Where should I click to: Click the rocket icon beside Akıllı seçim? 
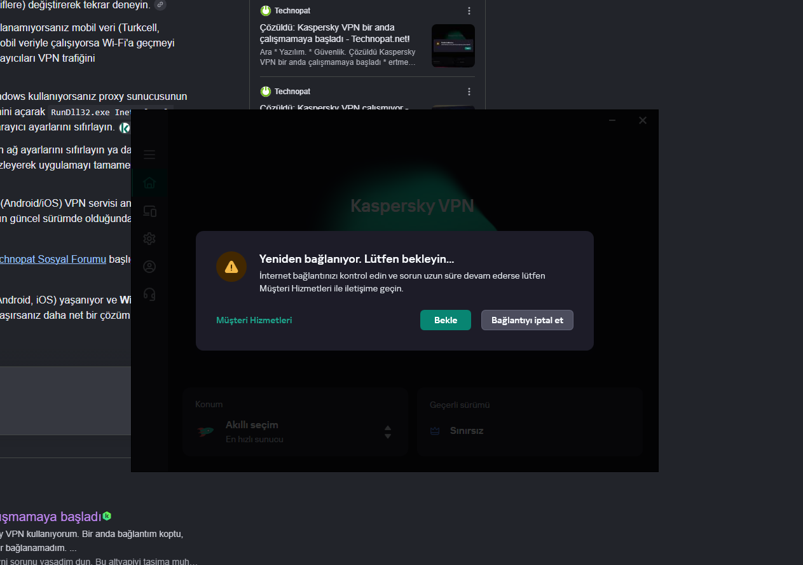click(x=206, y=431)
